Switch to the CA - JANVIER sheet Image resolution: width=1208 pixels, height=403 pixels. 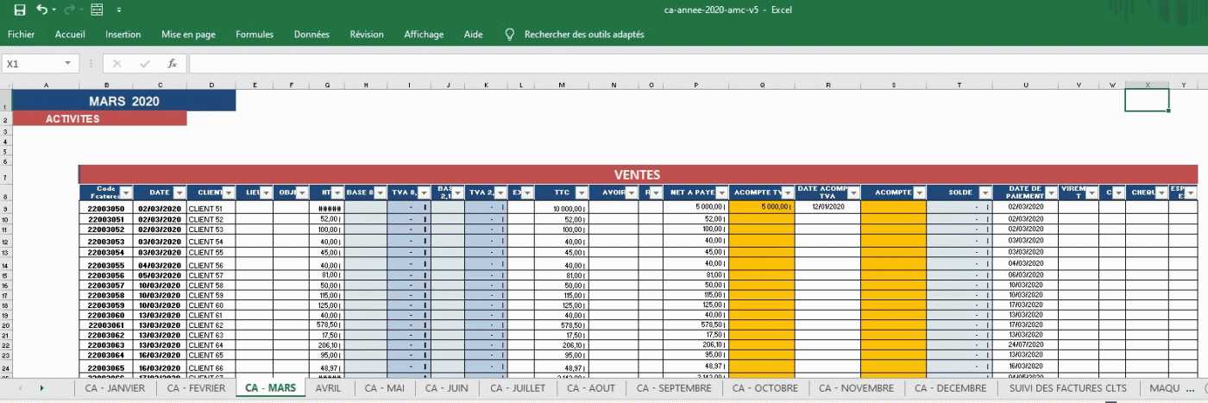point(115,388)
